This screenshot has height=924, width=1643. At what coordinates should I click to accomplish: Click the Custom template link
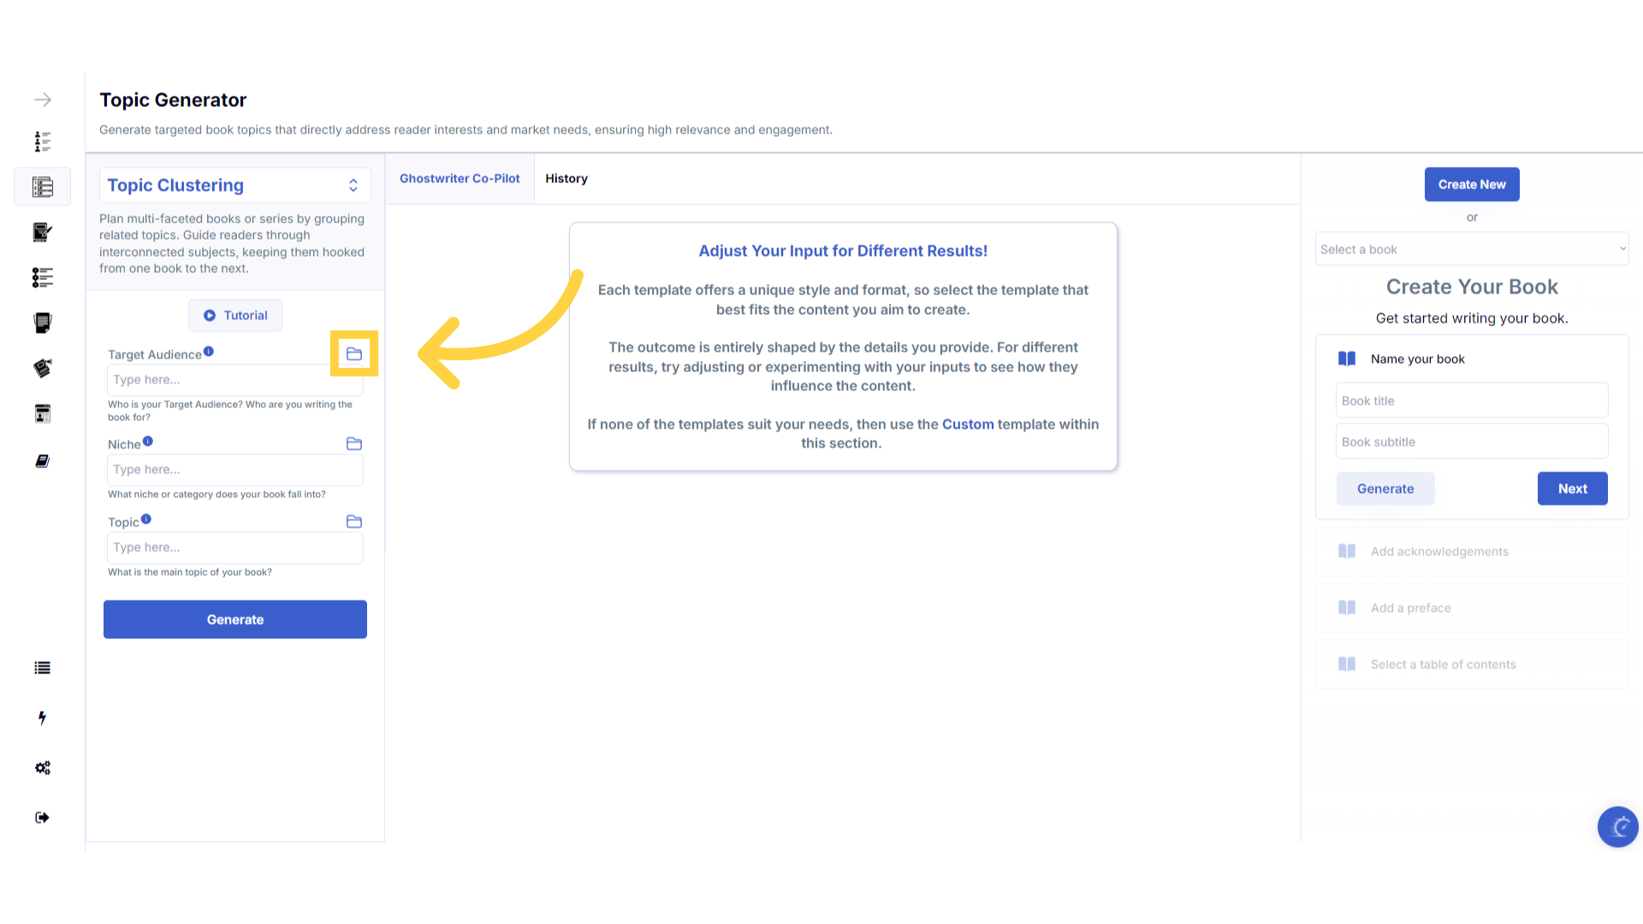tap(968, 424)
